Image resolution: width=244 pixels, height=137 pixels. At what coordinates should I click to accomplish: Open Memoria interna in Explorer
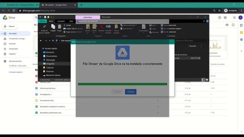pyautogui.click(x=53, y=75)
